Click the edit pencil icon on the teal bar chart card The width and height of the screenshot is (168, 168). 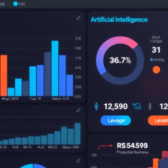click(78, 111)
